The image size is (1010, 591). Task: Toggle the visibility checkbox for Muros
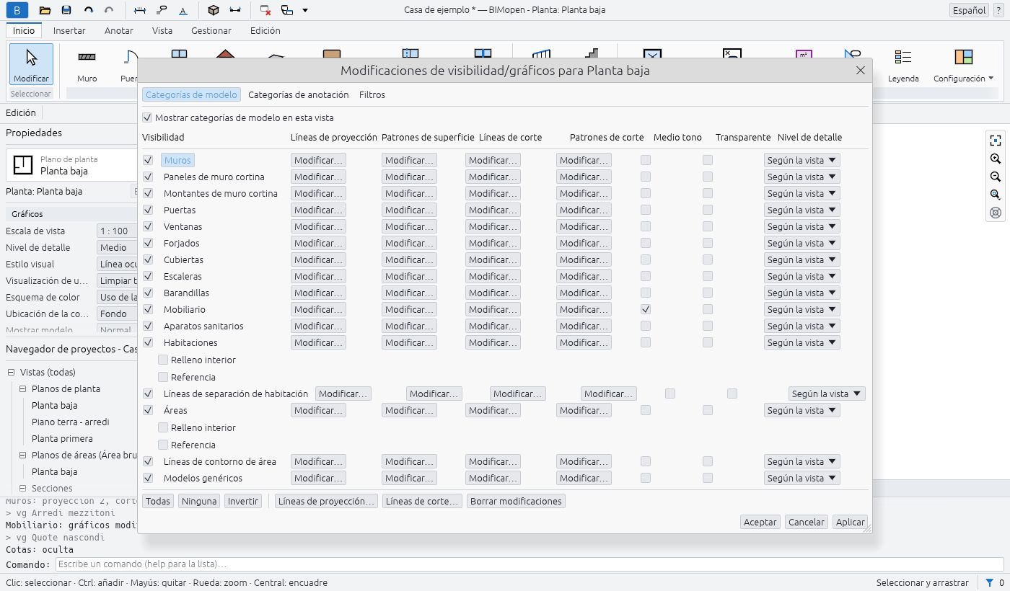(x=148, y=160)
